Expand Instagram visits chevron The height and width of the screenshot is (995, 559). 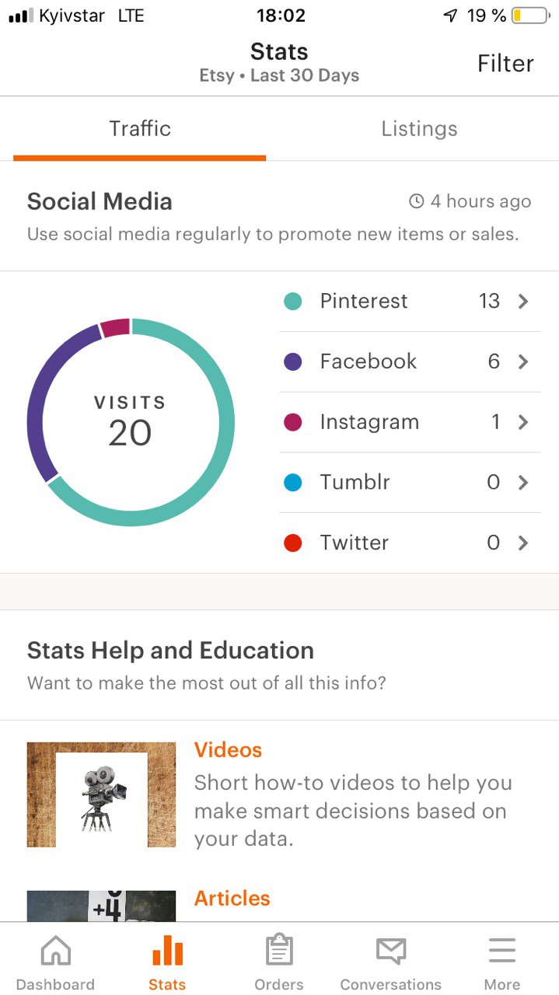523,422
